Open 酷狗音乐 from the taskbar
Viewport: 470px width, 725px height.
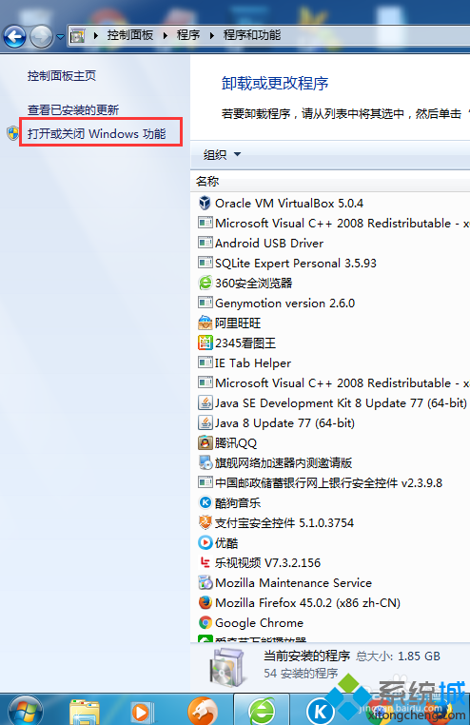coord(321,711)
